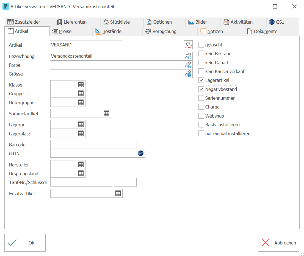
Task: Open the Ersatzartikel selection table icon
Action: pyautogui.click(x=118, y=193)
